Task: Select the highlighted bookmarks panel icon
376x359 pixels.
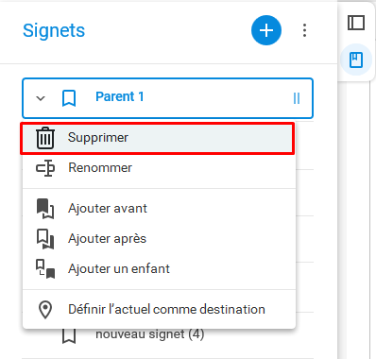Action: pos(356,60)
